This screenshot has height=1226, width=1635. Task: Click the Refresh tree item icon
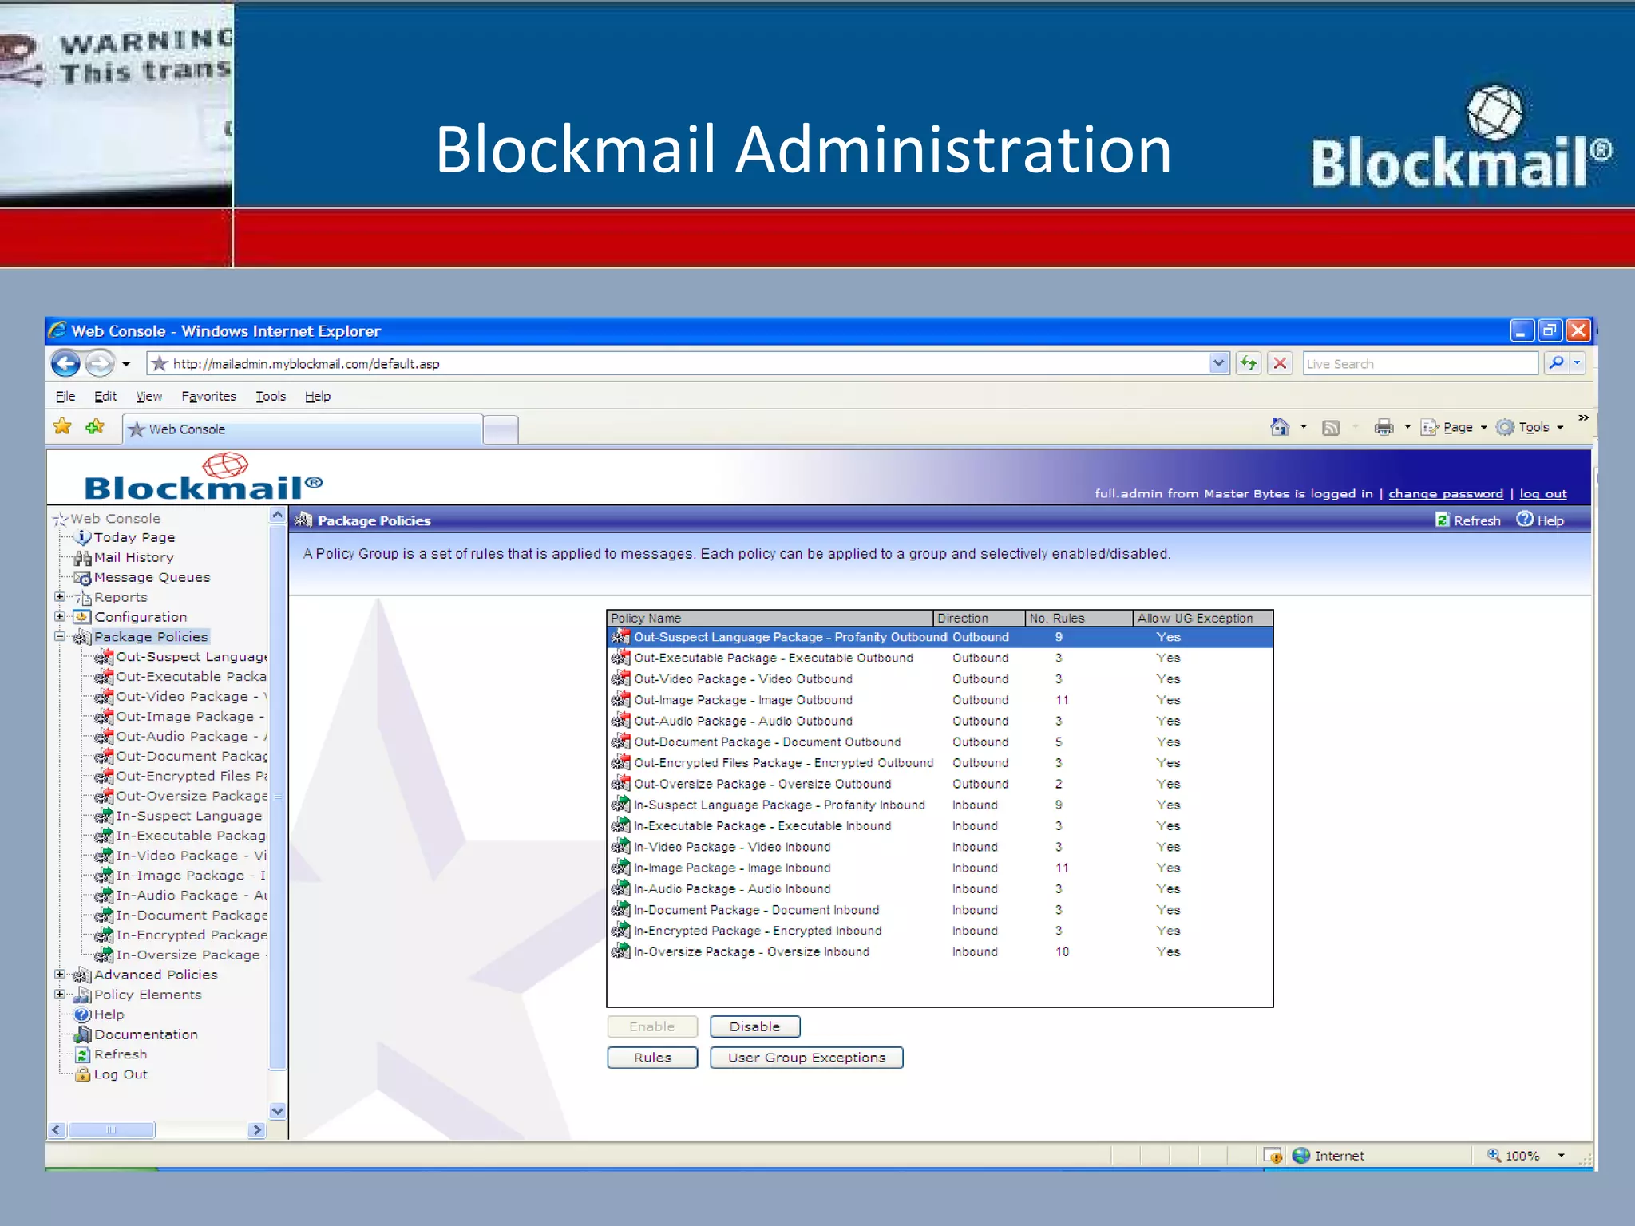(82, 1054)
